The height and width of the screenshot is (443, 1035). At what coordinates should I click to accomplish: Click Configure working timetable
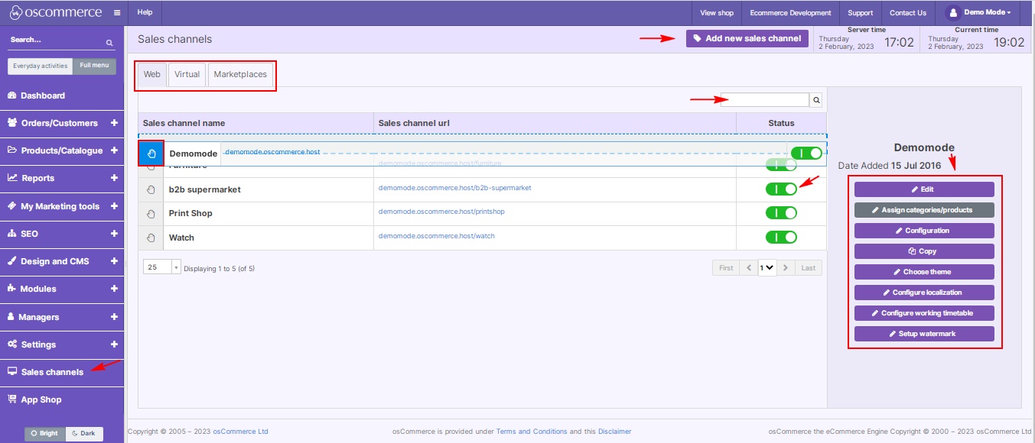point(924,313)
